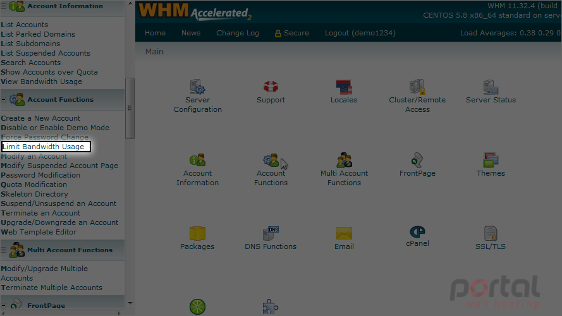Open Force Password Change link
The image size is (562, 316).
(x=44, y=137)
